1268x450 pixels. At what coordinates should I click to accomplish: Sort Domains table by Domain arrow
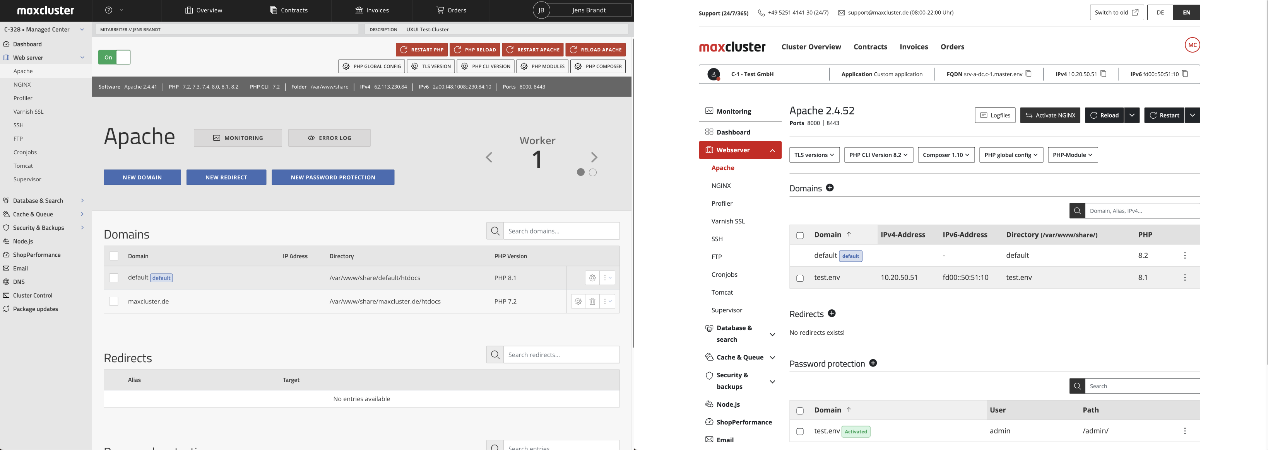tap(849, 235)
